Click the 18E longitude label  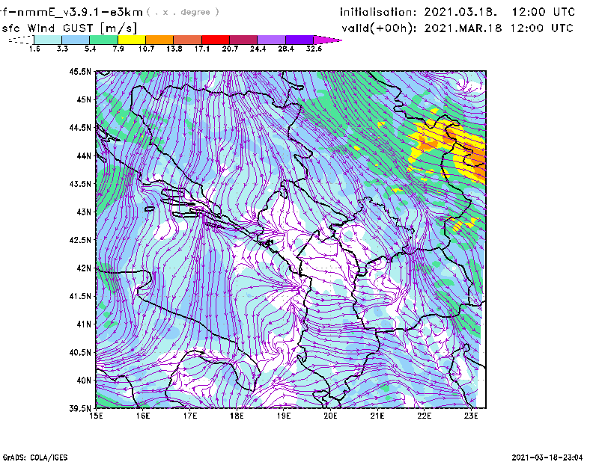pyautogui.click(x=237, y=416)
